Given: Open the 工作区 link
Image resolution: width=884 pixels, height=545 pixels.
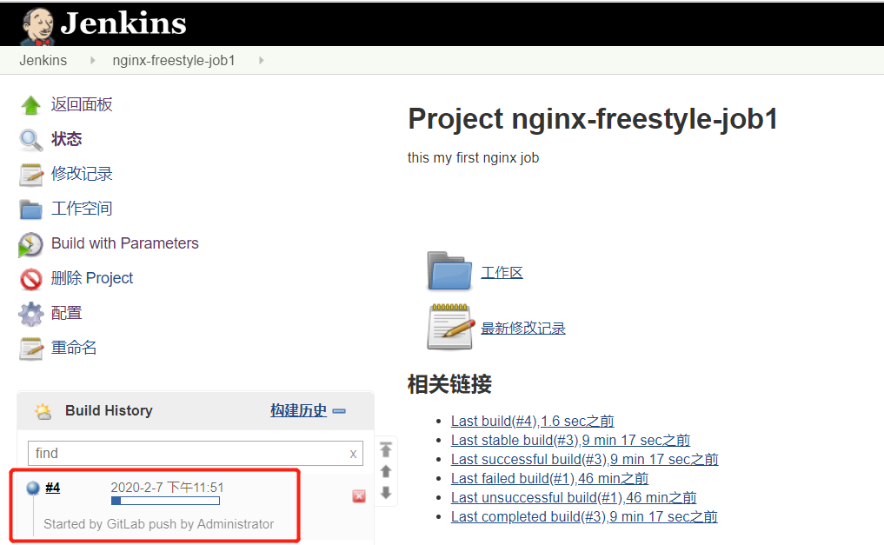Looking at the screenshot, I should pos(502,272).
